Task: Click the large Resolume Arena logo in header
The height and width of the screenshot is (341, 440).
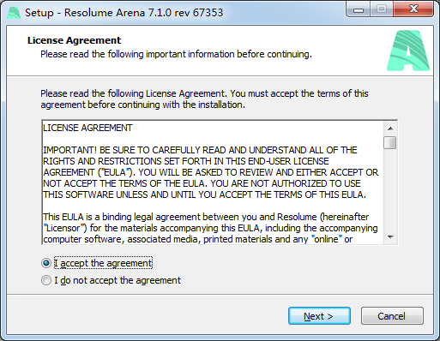Action: pyautogui.click(x=408, y=51)
